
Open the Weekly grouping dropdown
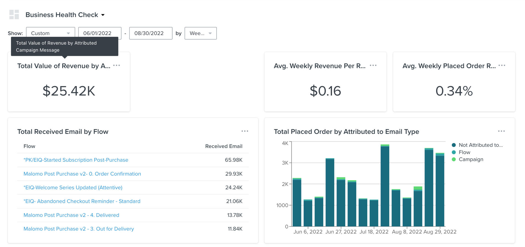tap(200, 33)
